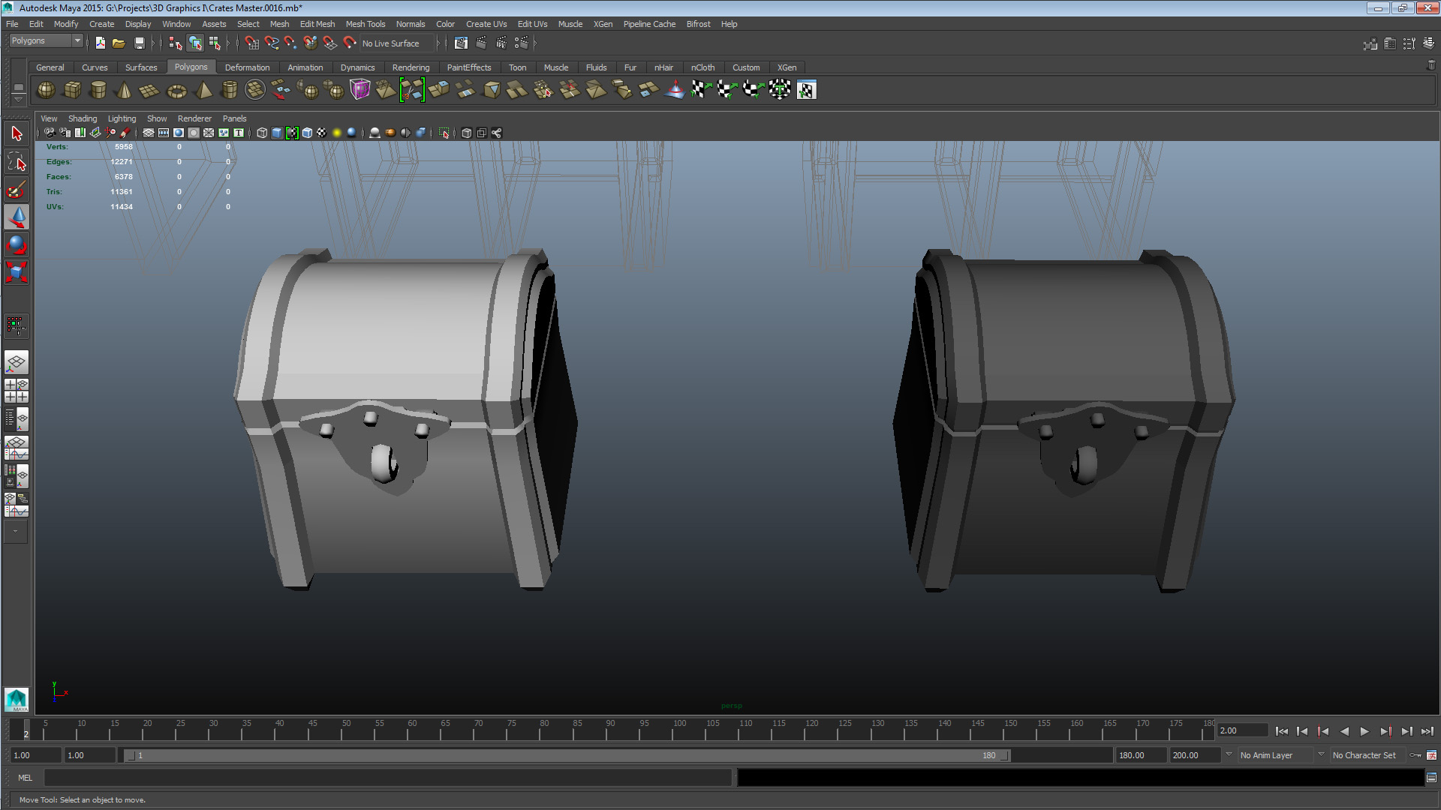1441x810 pixels.
Task: Create a polygon sphere from shelf
Action: 46,90
